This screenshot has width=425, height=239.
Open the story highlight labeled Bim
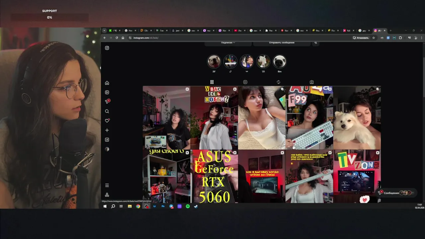click(x=280, y=61)
